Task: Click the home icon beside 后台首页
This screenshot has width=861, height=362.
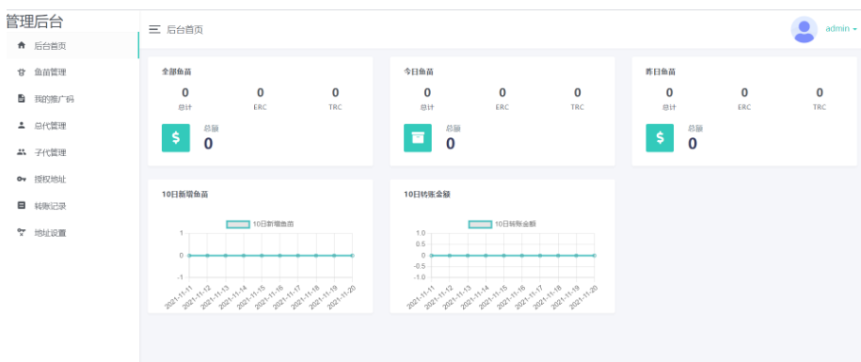Action: tap(22, 45)
